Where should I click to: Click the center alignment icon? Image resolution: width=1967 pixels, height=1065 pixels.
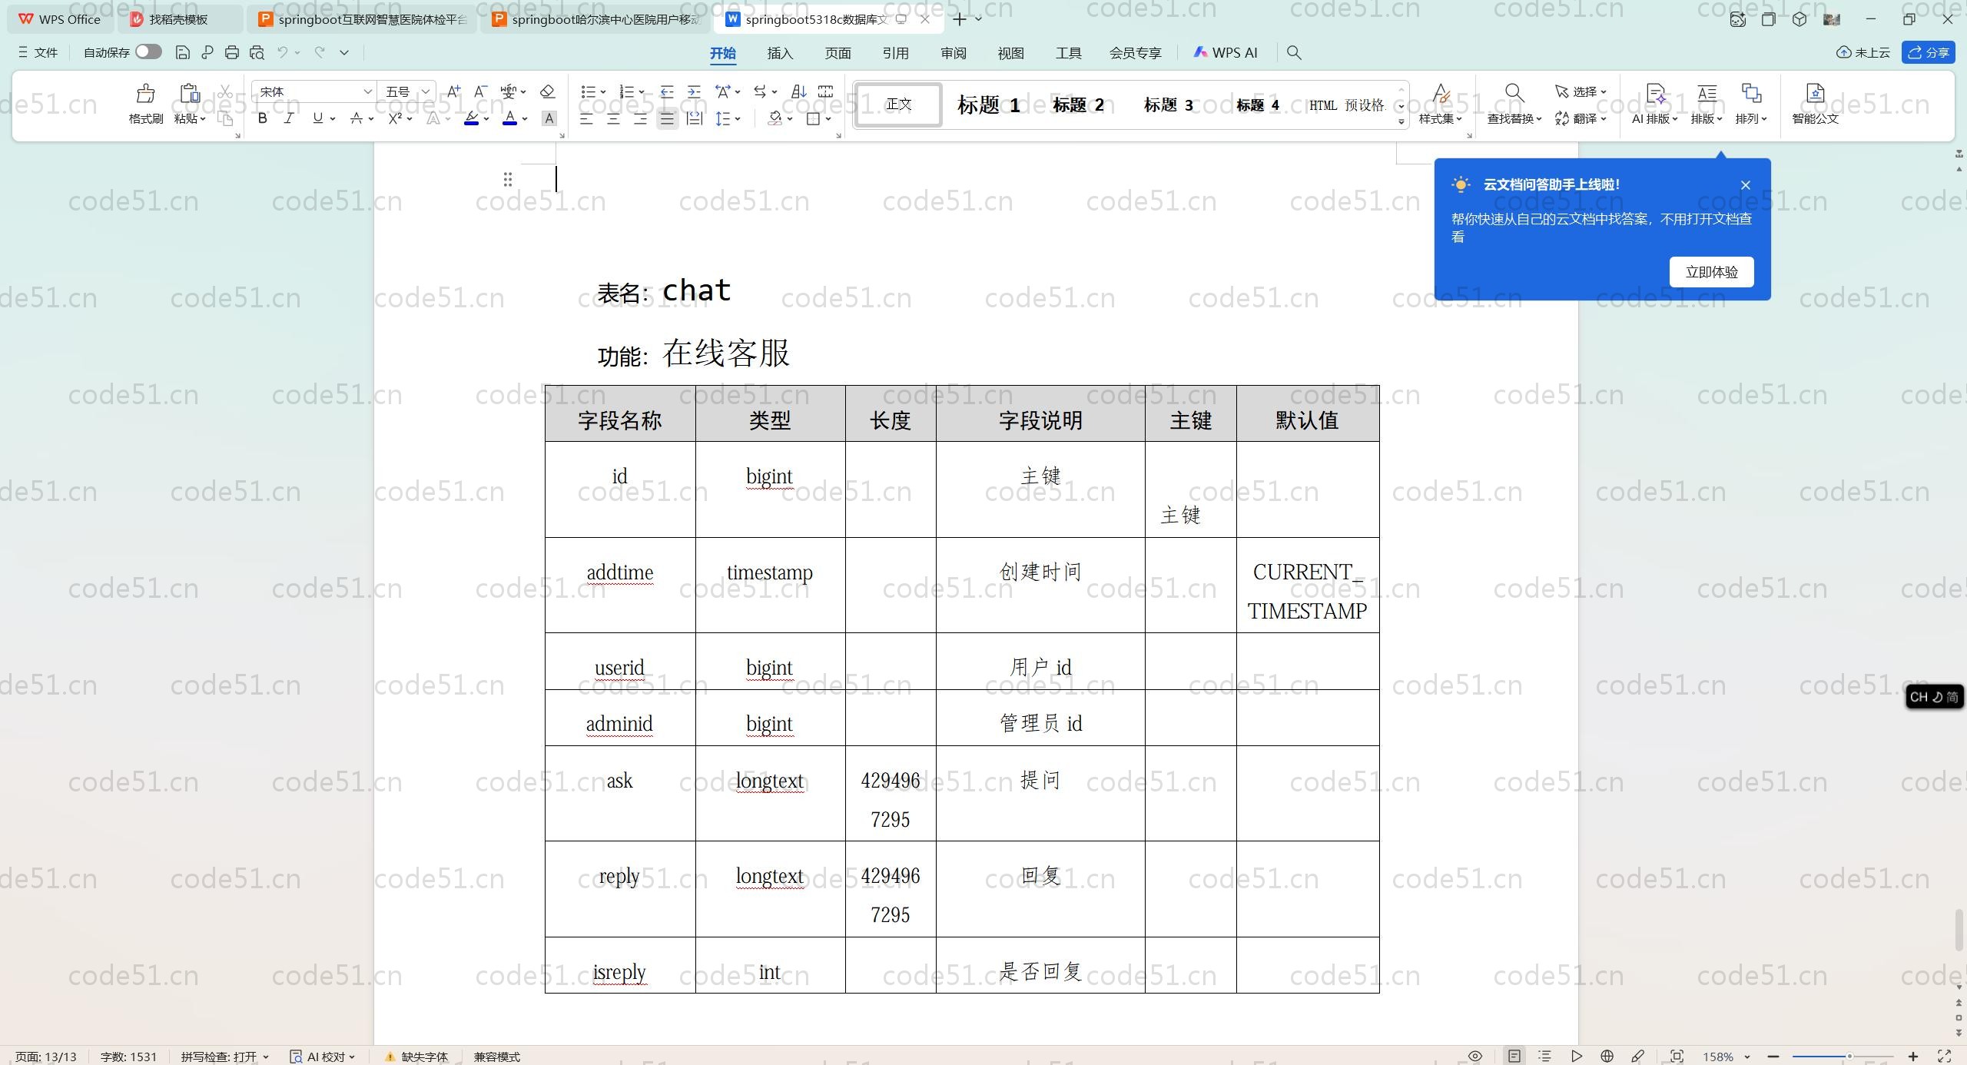[x=613, y=118]
